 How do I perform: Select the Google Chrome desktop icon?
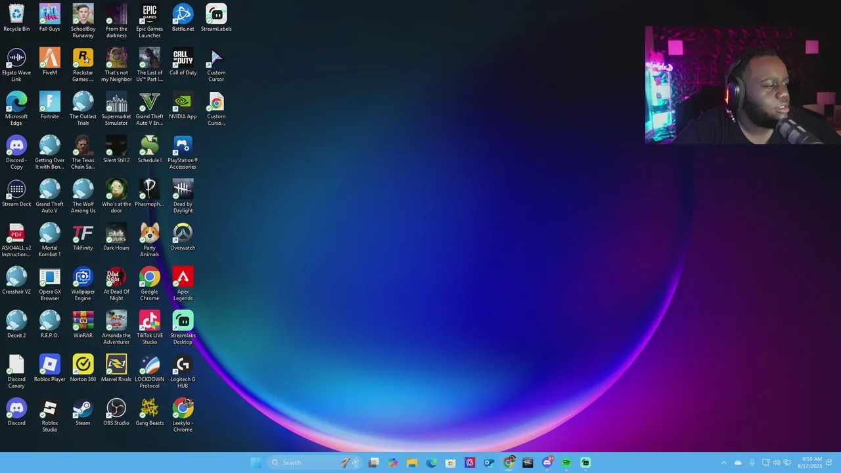pos(150,284)
